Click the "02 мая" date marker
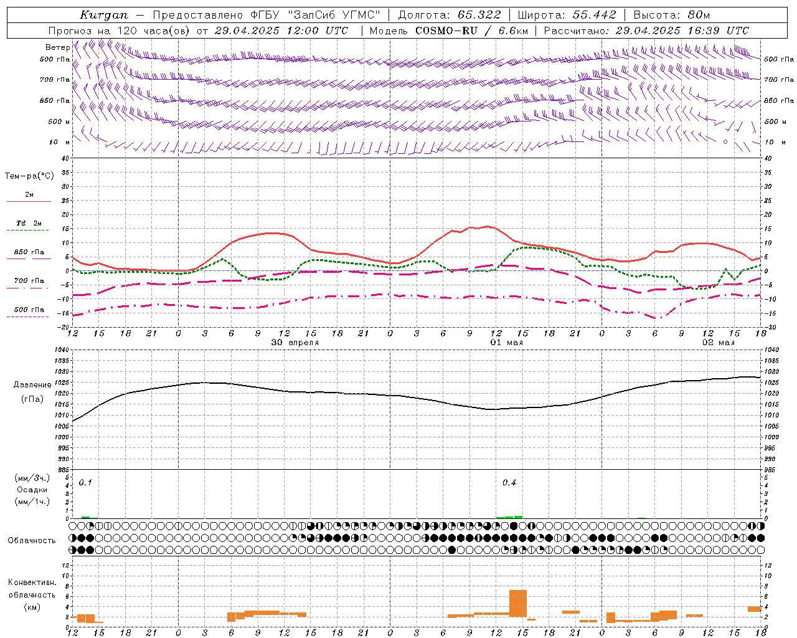This screenshot has height=638, width=797. pos(719,343)
